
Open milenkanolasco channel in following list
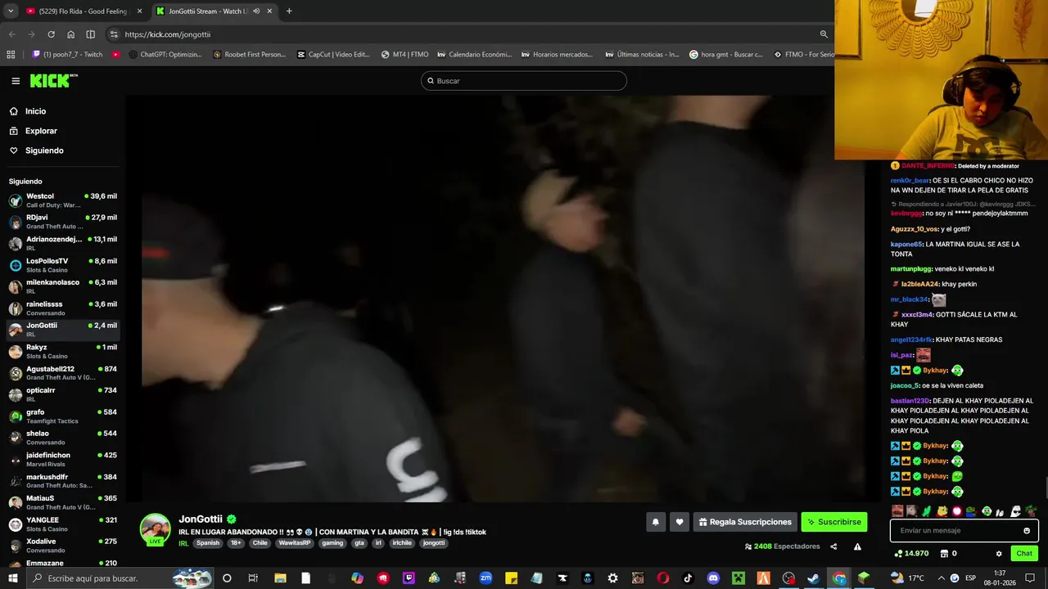click(x=62, y=286)
